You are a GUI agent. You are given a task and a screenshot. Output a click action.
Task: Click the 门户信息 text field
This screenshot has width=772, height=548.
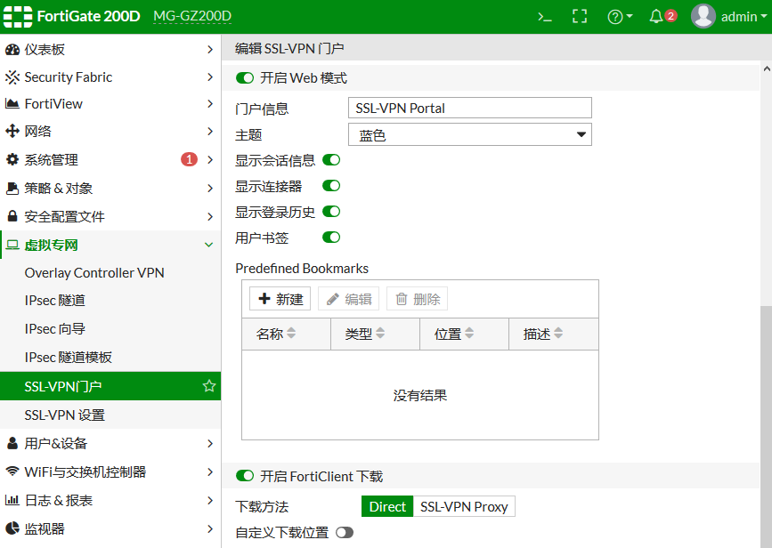[469, 108]
